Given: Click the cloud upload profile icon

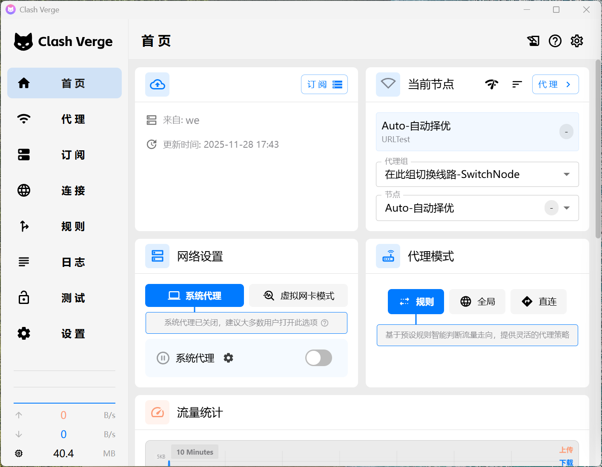Looking at the screenshot, I should coord(158,84).
